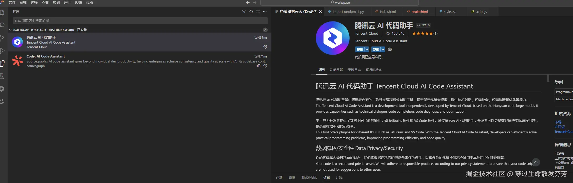This screenshot has height=183, width=573.
Task: Open the 终端 menu in the menu bar
Action: tap(78, 2)
